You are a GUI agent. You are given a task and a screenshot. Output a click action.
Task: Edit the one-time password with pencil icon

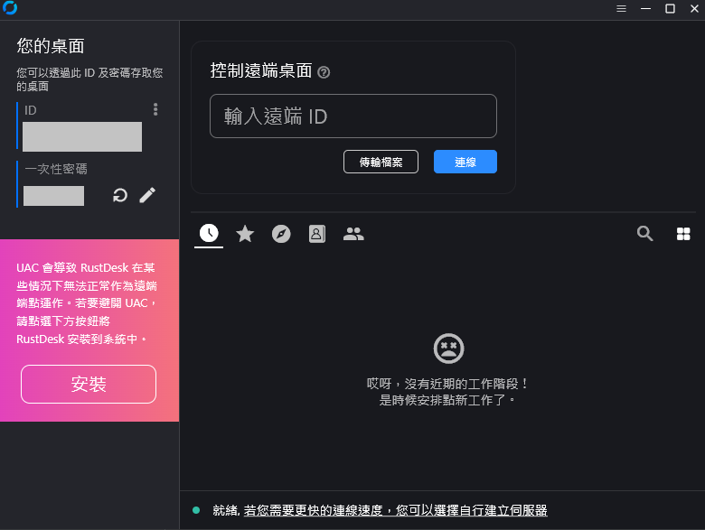[147, 195]
